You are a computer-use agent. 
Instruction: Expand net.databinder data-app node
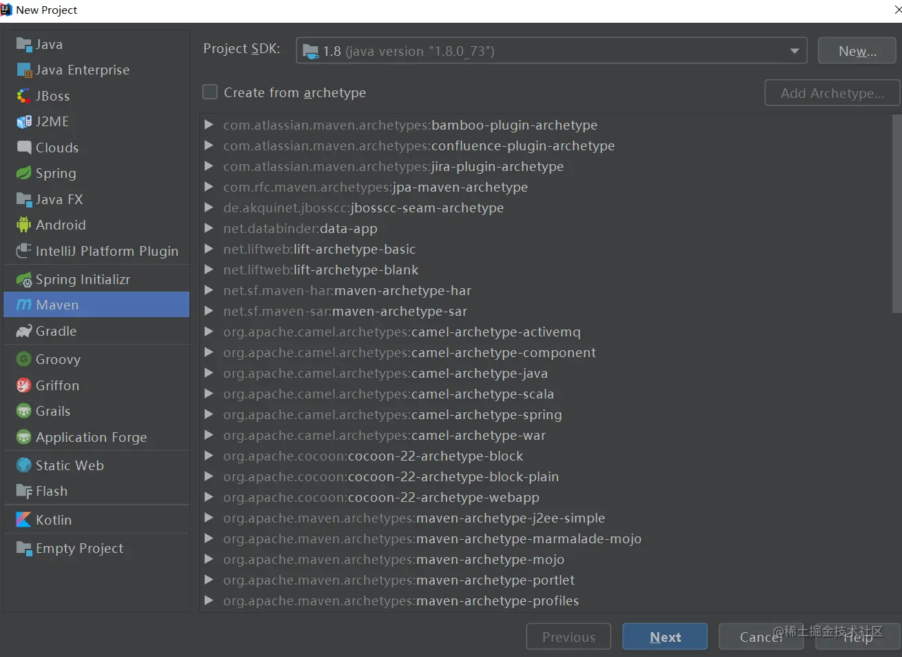pyautogui.click(x=209, y=228)
